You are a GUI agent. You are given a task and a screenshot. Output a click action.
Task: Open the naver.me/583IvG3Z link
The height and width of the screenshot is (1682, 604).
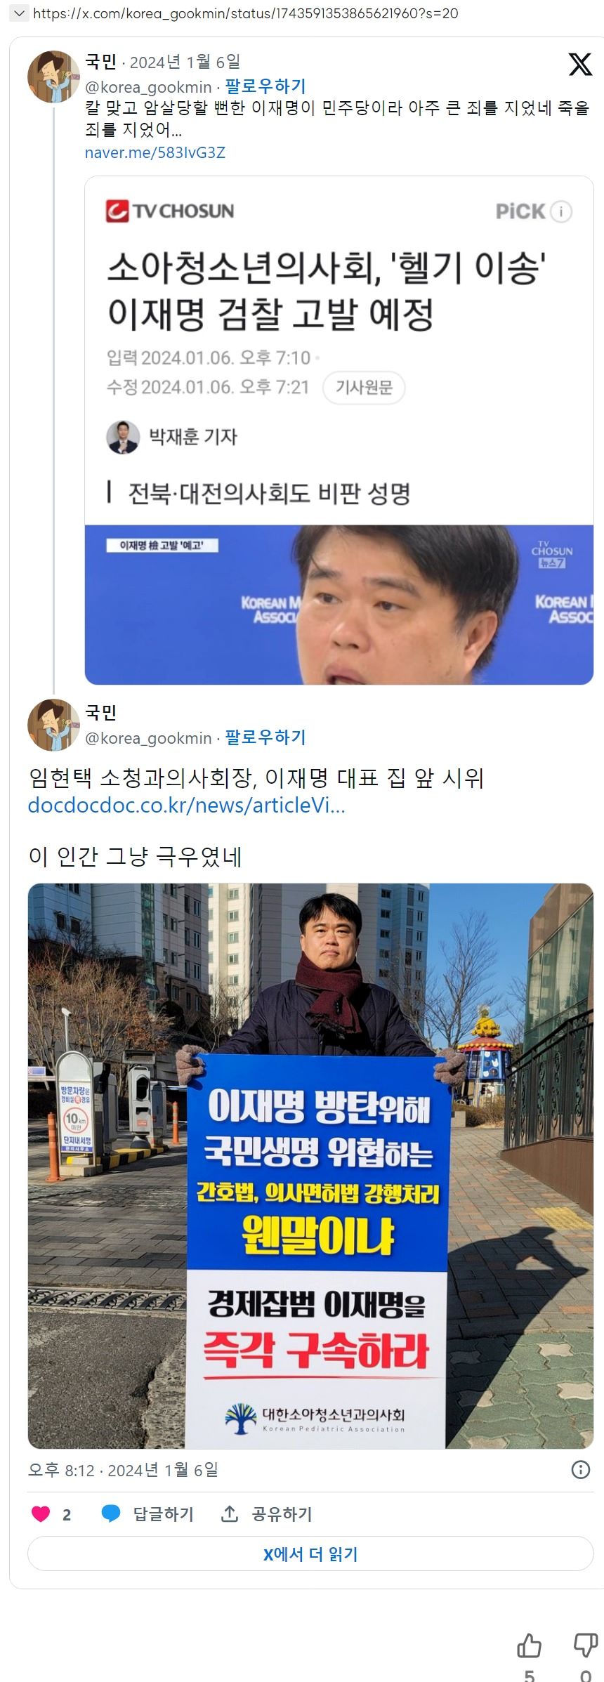click(x=155, y=152)
